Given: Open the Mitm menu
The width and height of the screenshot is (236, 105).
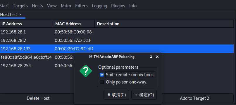Looking at the screenshot, I should pyautogui.click(x=66, y=6).
